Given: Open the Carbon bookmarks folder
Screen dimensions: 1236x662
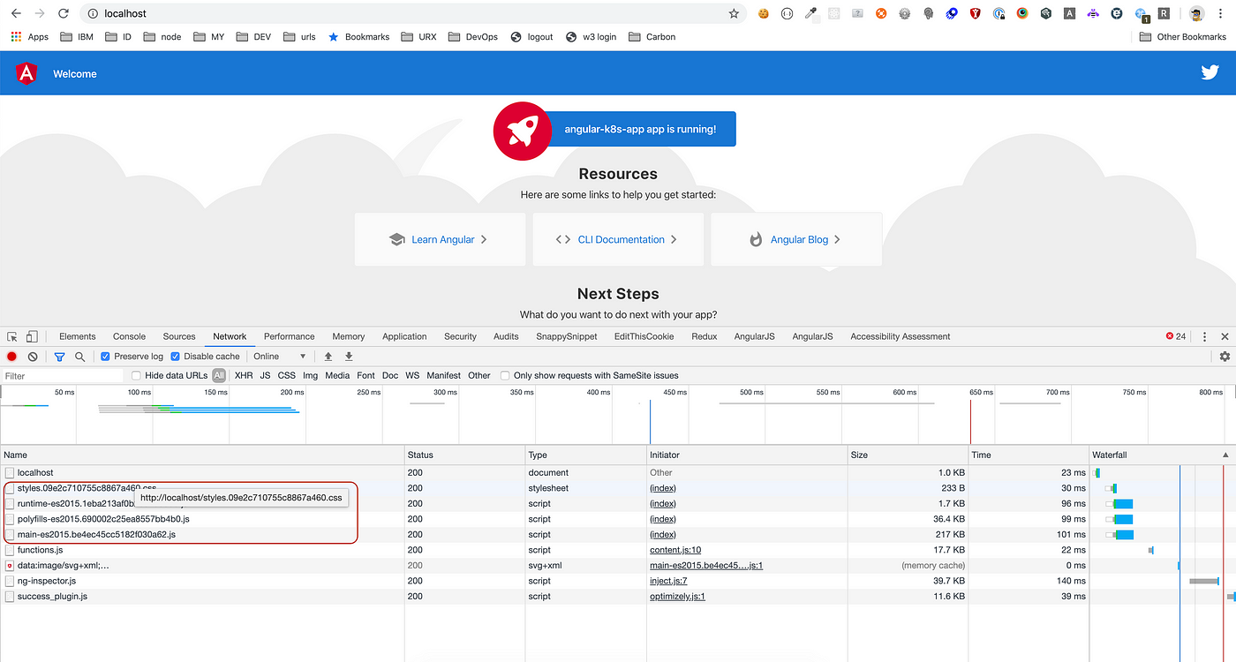Looking at the screenshot, I should click(652, 37).
